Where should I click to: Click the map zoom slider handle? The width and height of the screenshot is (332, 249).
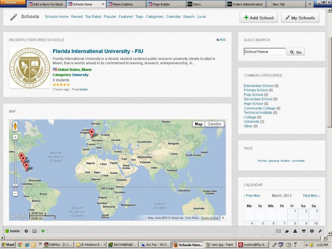point(15,185)
